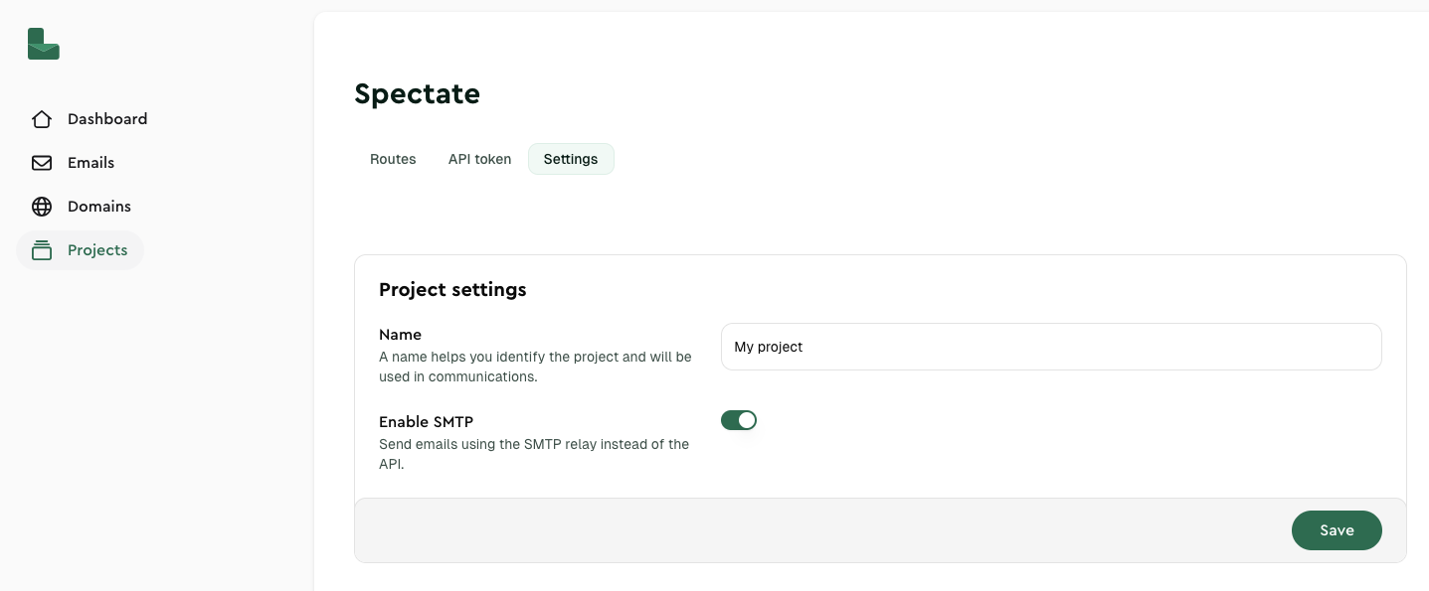Open Domains in the sidebar

pyautogui.click(x=81, y=207)
